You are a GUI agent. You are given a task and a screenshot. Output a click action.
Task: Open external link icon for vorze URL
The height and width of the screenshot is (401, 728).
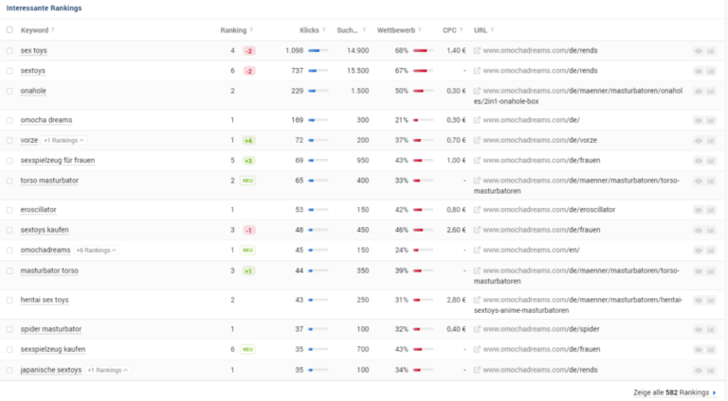[x=477, y=140]
